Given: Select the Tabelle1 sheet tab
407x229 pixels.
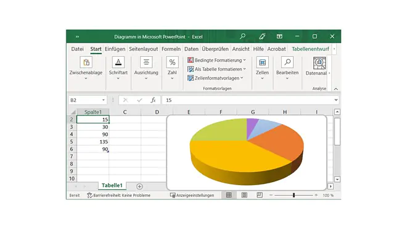Looking at the screenshot, I should pos(112,185).
